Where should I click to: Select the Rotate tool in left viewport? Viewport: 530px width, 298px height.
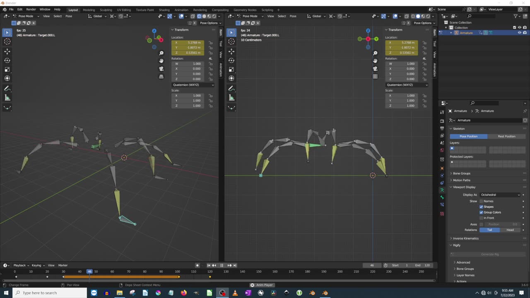click(x=7, y=60)
